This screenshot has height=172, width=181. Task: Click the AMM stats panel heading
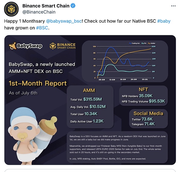click(90, 91)
